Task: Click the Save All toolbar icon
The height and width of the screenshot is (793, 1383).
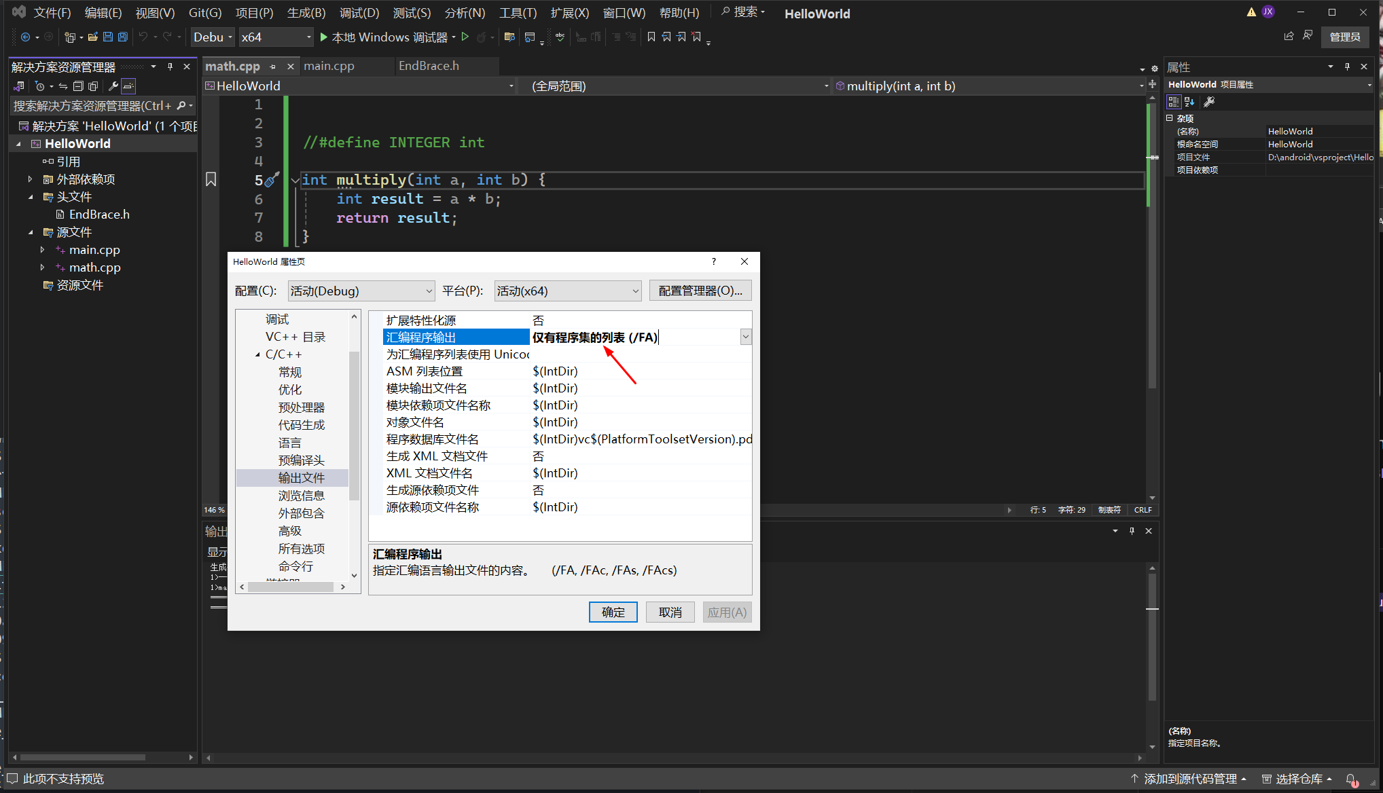Action: (x=122, y=37)
